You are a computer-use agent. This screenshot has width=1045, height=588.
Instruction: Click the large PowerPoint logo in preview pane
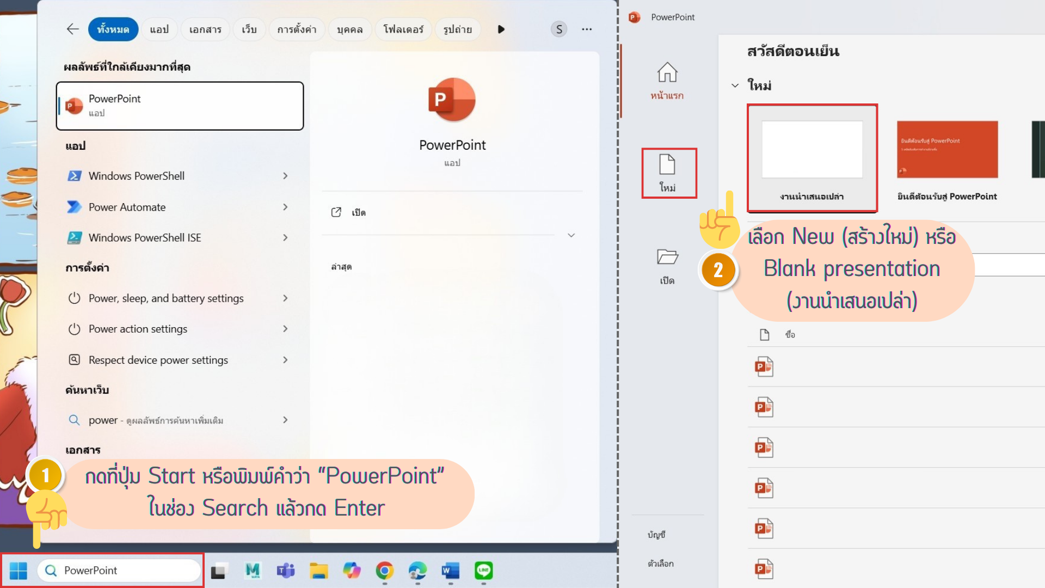(452, 100)
